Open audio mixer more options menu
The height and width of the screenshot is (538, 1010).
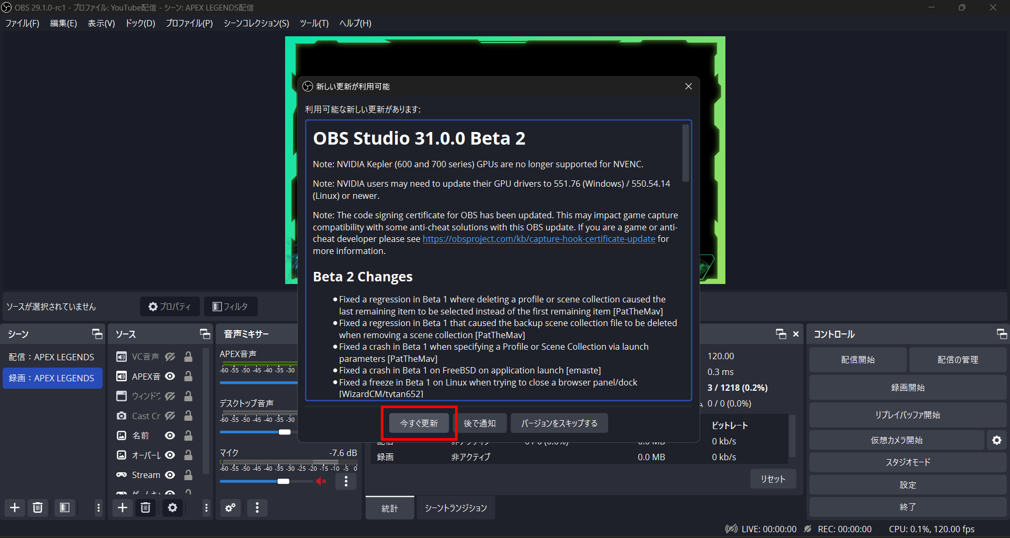pyautogui.click(x=257, y=507)
